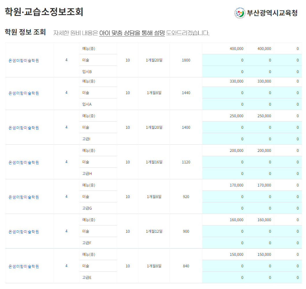Image resolution: width=306 pixels, height=289 pixels.
Task: Click the 부산광역시교육청 title text
Action: pos(272,13)
